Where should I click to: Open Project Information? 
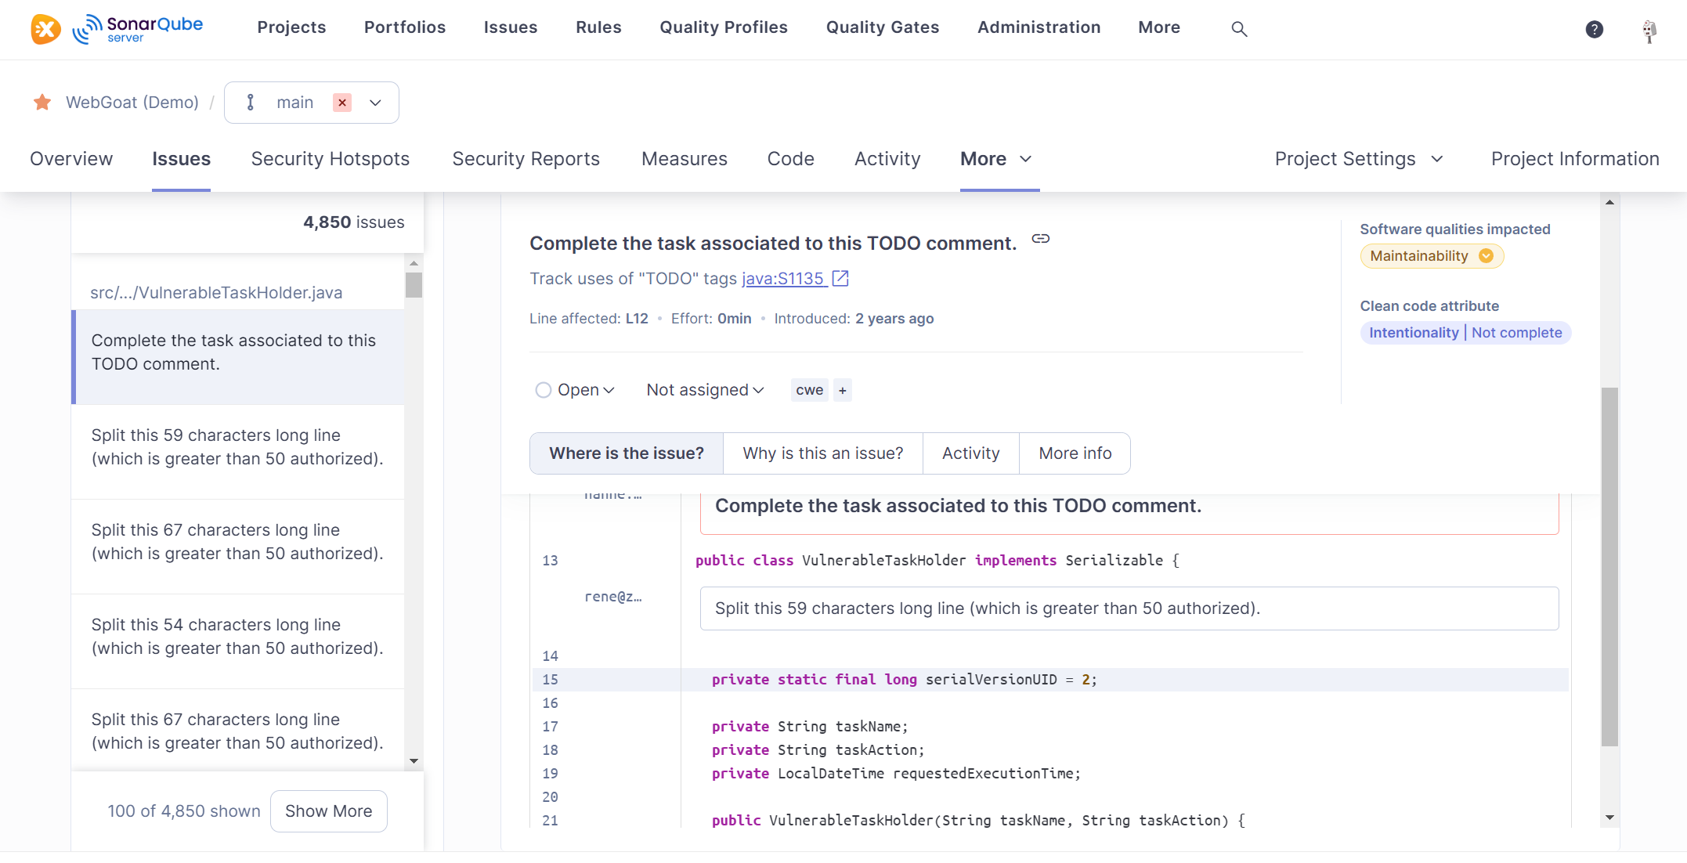point(1575,159)
